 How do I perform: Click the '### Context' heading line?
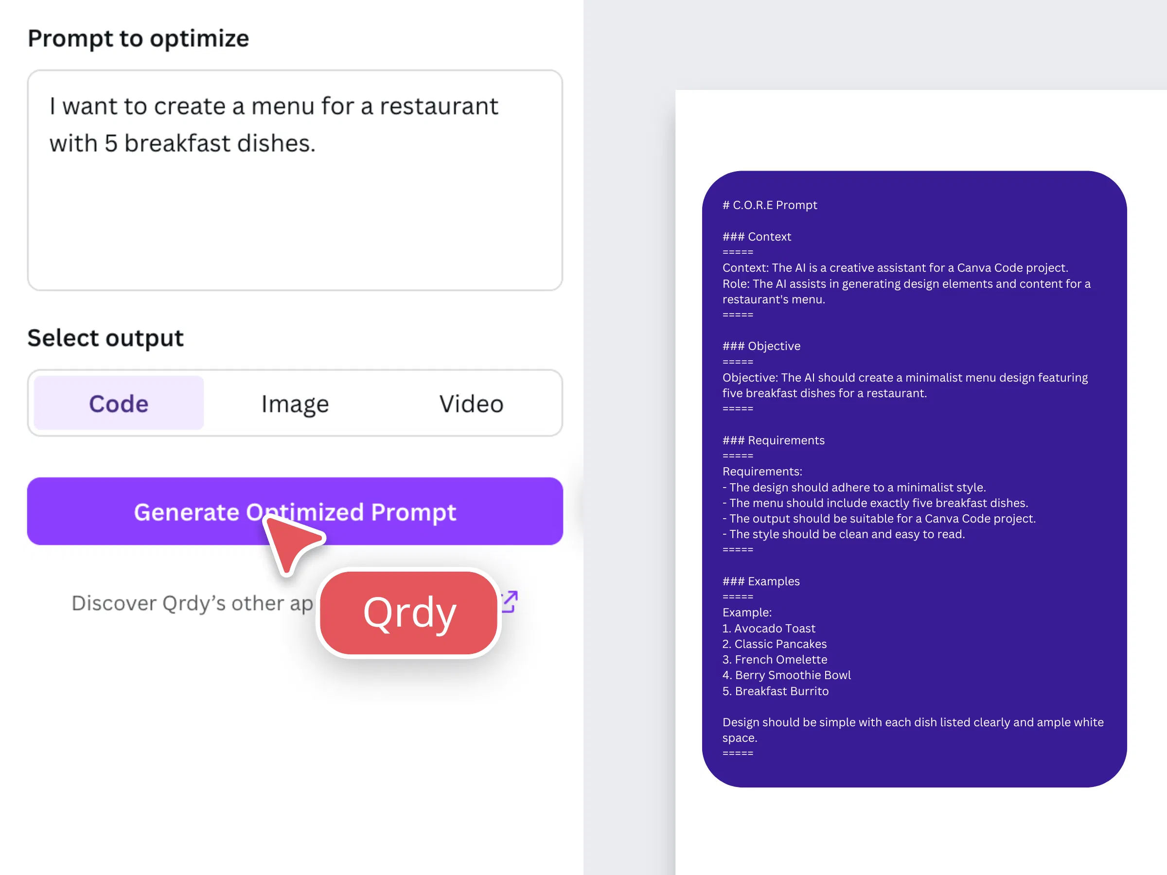click(757, 236)
